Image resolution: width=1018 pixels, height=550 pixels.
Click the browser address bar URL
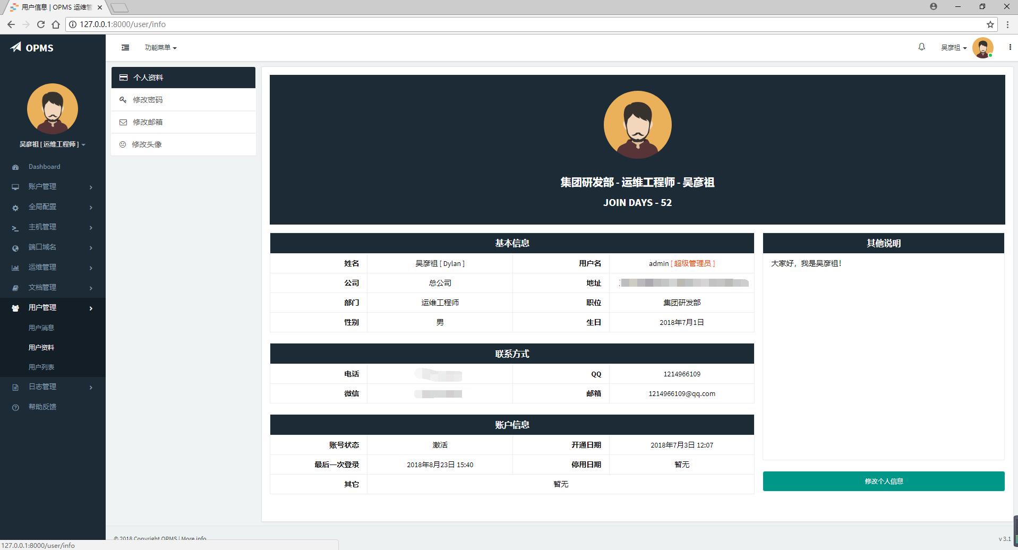(x=122, y=24)
